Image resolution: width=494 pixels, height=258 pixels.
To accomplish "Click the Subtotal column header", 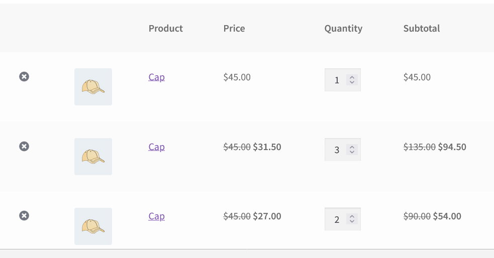I will 422,28.
